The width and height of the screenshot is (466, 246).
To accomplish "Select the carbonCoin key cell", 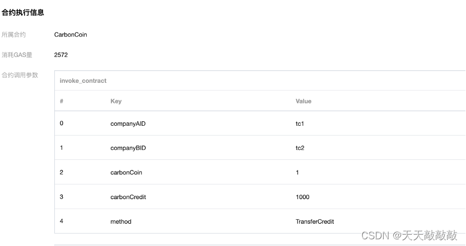I will (x=126, y=172).
